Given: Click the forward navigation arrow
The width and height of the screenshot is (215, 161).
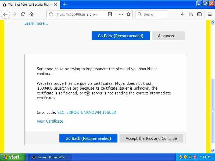Looking at the screenshot, I should click(14, 14).
